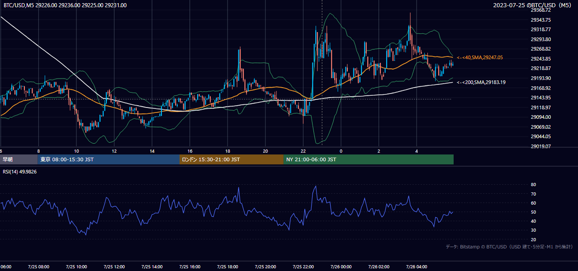Click RSI axis level 80
This screenshot has width=578, height=271.
(x=533, y=185)
